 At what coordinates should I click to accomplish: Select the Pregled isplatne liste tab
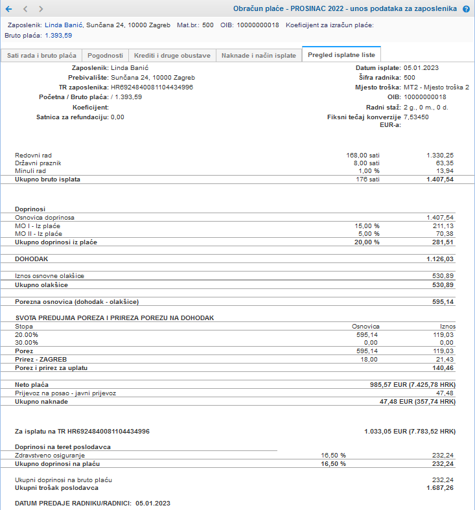click(x=342, y=56)
